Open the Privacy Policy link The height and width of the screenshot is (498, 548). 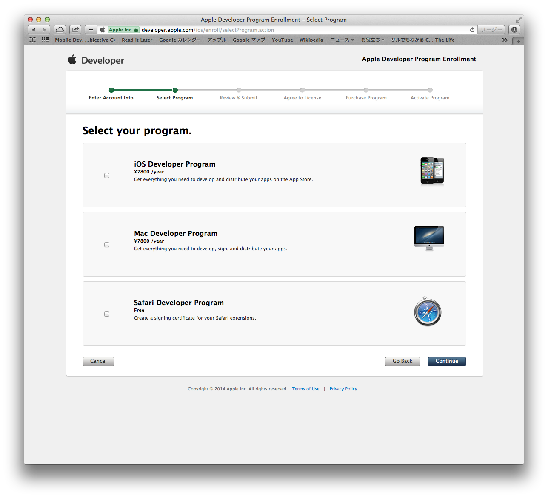click(343, 389)
